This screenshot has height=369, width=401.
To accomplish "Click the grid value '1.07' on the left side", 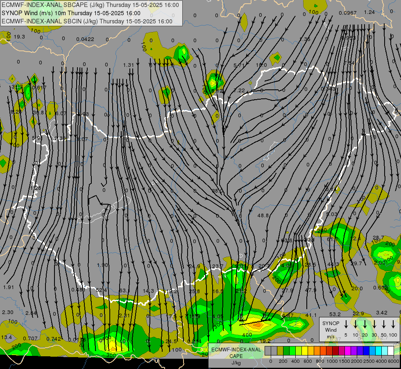I will tap(82, 139).
